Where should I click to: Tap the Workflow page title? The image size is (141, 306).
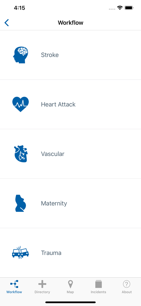click(70, 23)
